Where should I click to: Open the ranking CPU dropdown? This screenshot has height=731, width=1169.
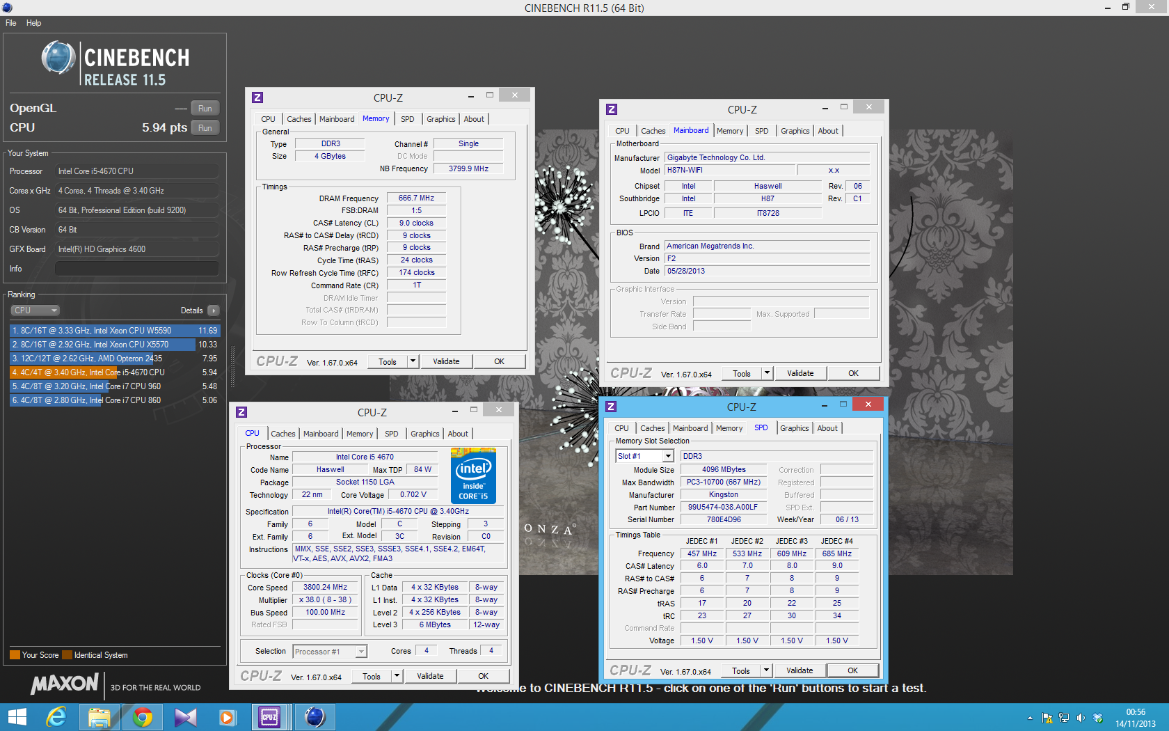point(35,311)
